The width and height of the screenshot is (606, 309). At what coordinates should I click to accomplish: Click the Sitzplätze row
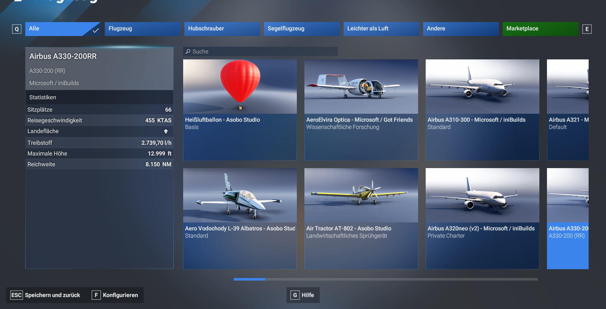tap(99, 110)
